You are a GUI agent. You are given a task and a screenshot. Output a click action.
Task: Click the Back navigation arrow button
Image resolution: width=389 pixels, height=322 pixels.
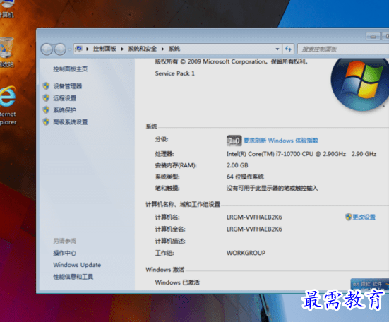[47, 49]
